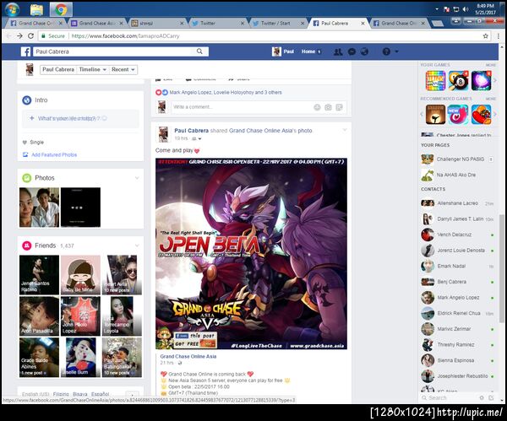Open chat with Allenshane Lacreo
The image size is (507, 421).
[457, 203]
